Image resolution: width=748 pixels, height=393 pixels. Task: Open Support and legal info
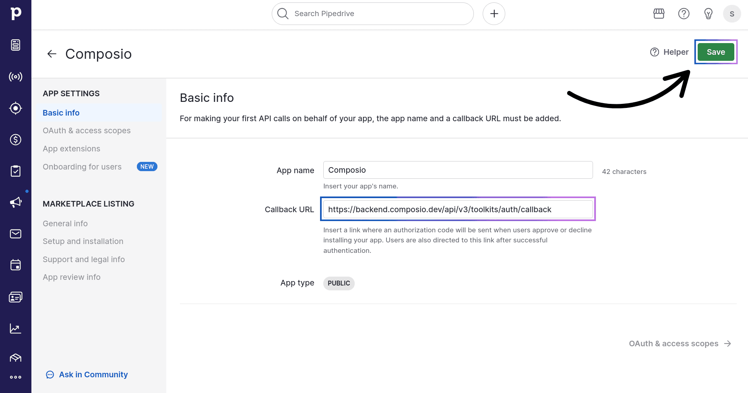(84, 259)
